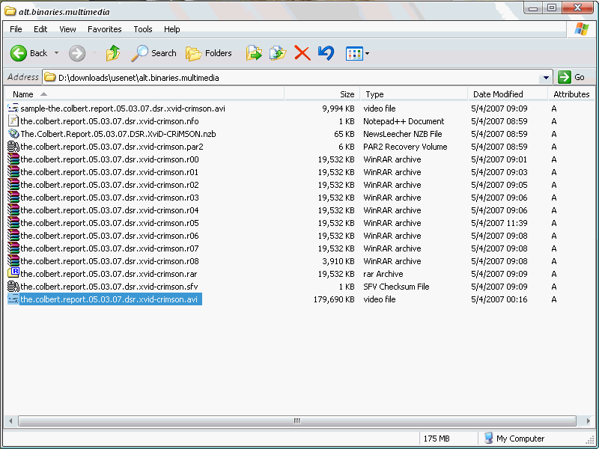Click the 'NewsLeecher NZB File' type cell

tap(403, 134)
